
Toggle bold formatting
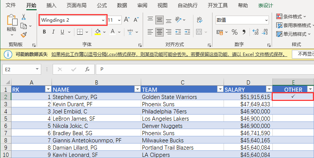[x=44, y=32]
